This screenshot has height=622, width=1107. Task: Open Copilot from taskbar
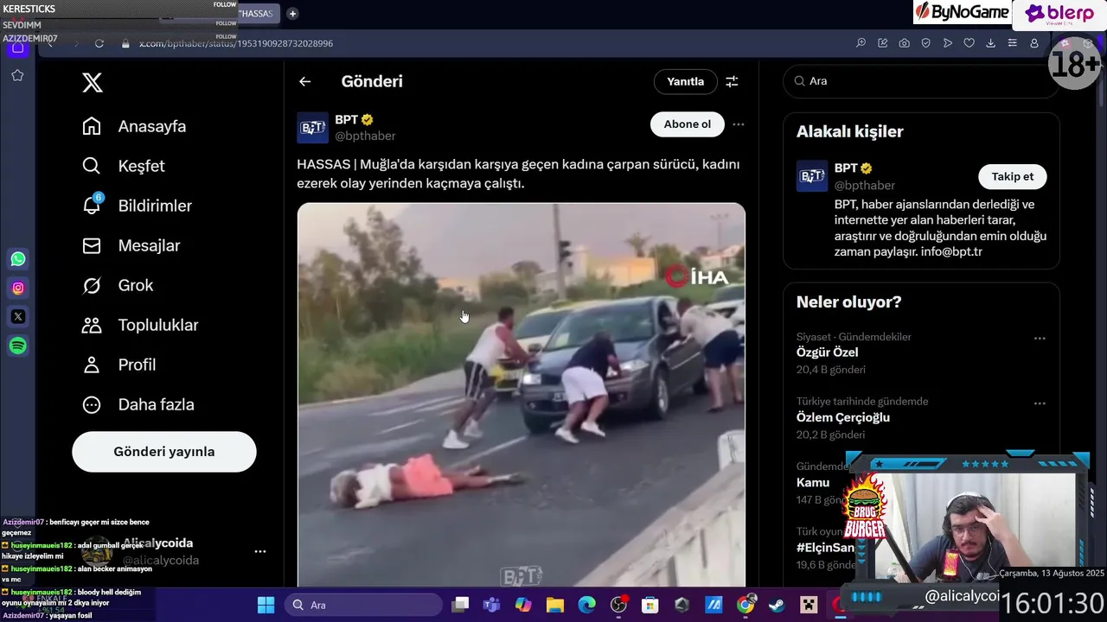(523, 605)
